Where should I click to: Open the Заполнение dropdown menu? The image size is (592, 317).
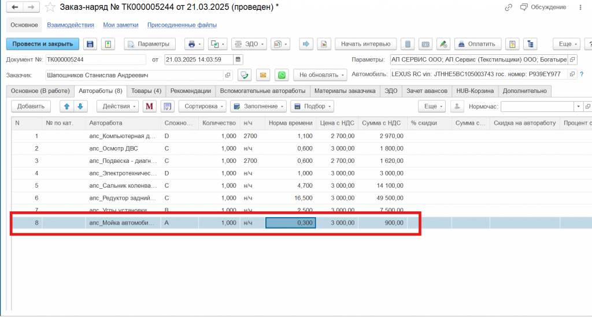pos(258,106)
